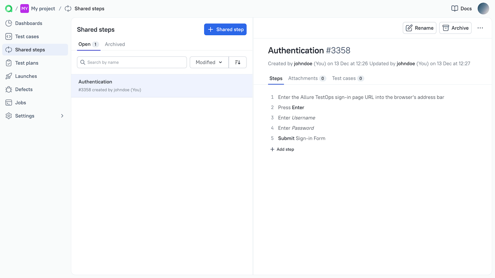Click inside the Search by name field
The height and width of the screenshot is (278, 495).
[132, 62]
